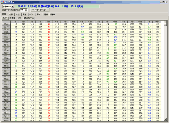
Task: Click the 5番 column header
Action: pos(48,22)
